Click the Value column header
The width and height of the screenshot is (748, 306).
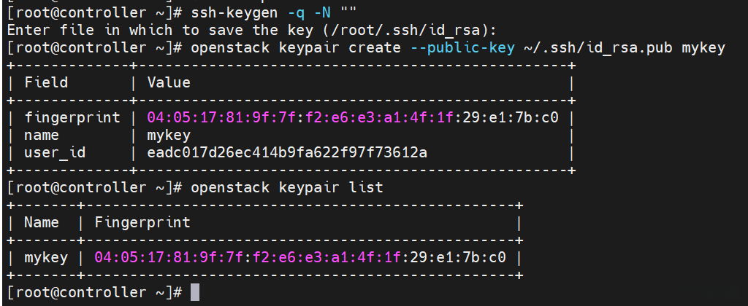pyautogui.click(x=169, y=82)
